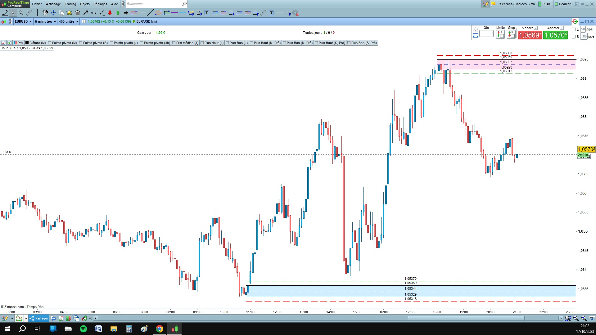
Task: Click the alert bell icon
Action: (x=69, y=13)
